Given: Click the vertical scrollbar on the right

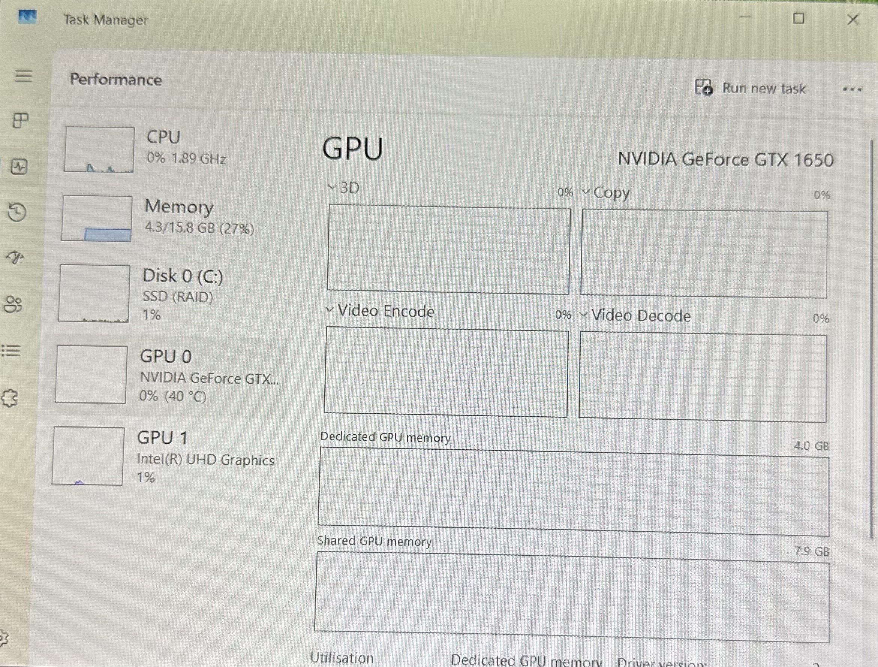Looking at the screenshot, I should [x=872, y=339].
